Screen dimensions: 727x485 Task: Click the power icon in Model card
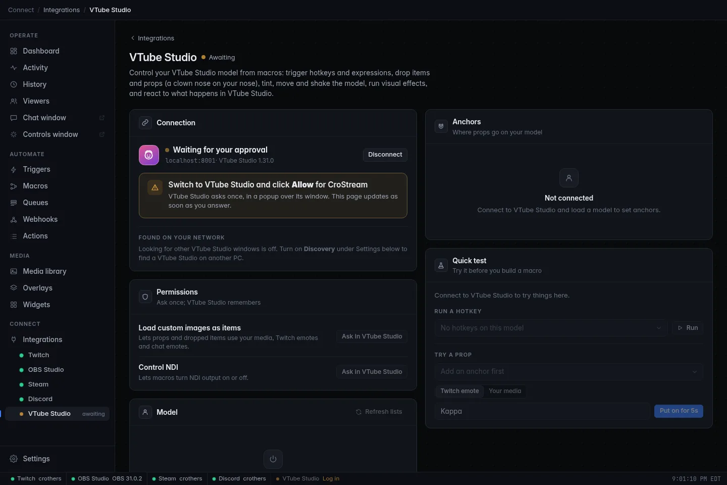click(x=273, y=459)
